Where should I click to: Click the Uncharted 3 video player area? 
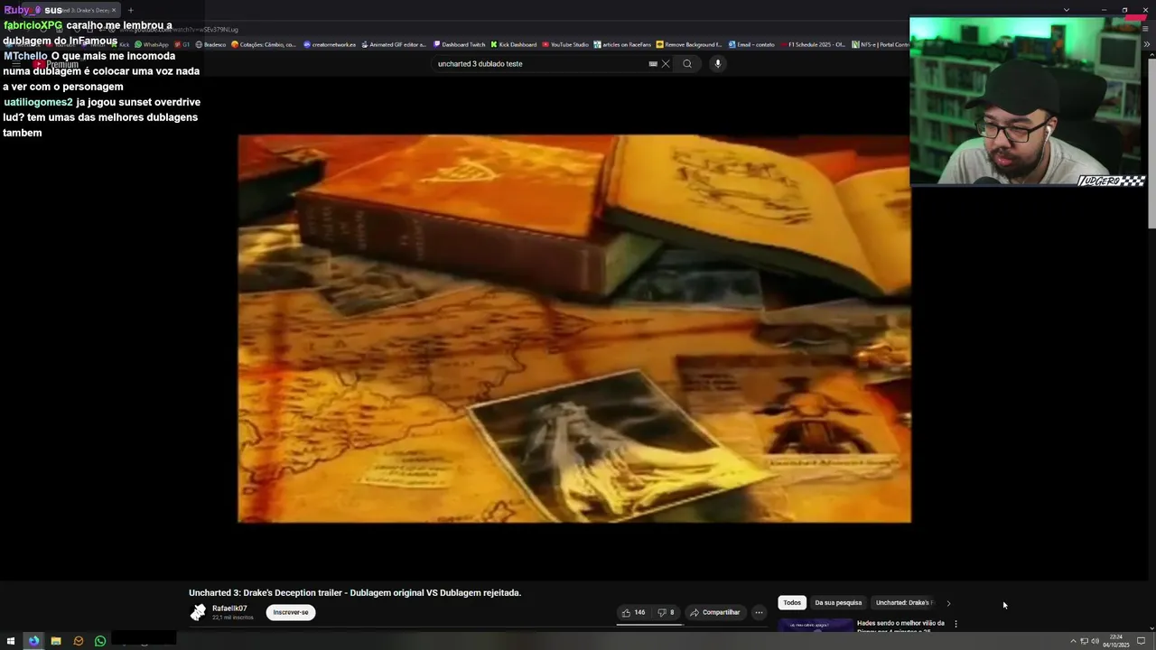coord(574,329)
